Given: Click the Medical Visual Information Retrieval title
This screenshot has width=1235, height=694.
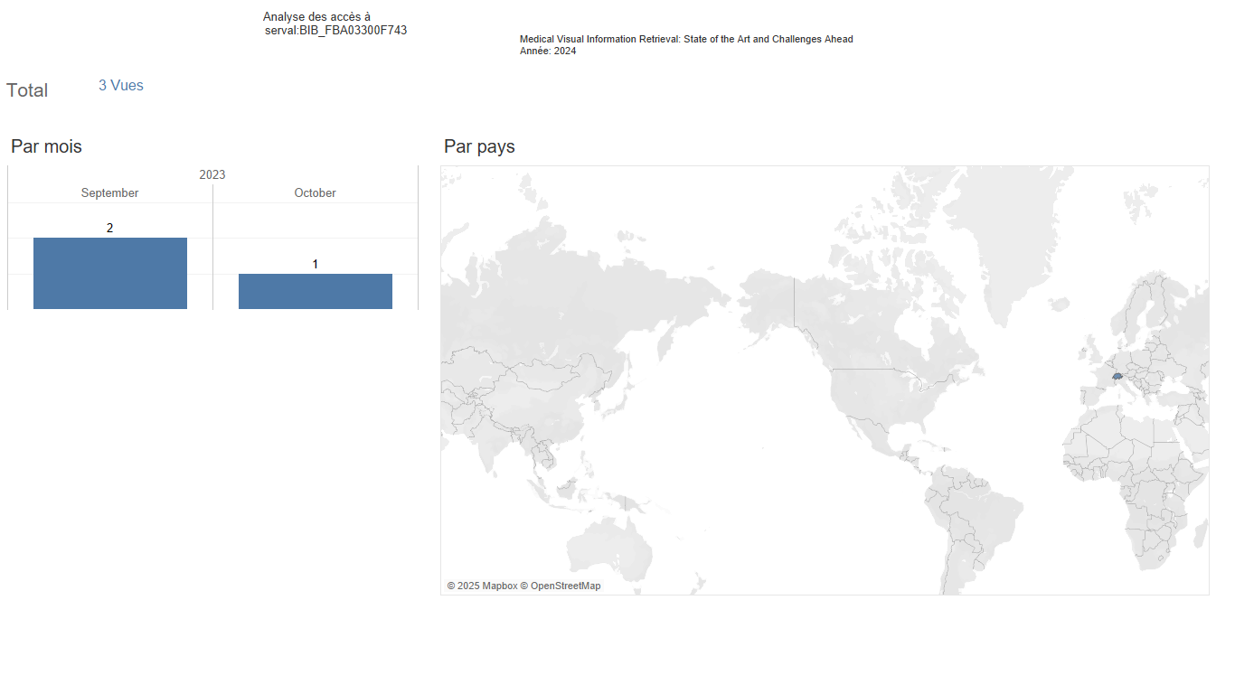Looking at the screenshot, I should click(685, 39).
